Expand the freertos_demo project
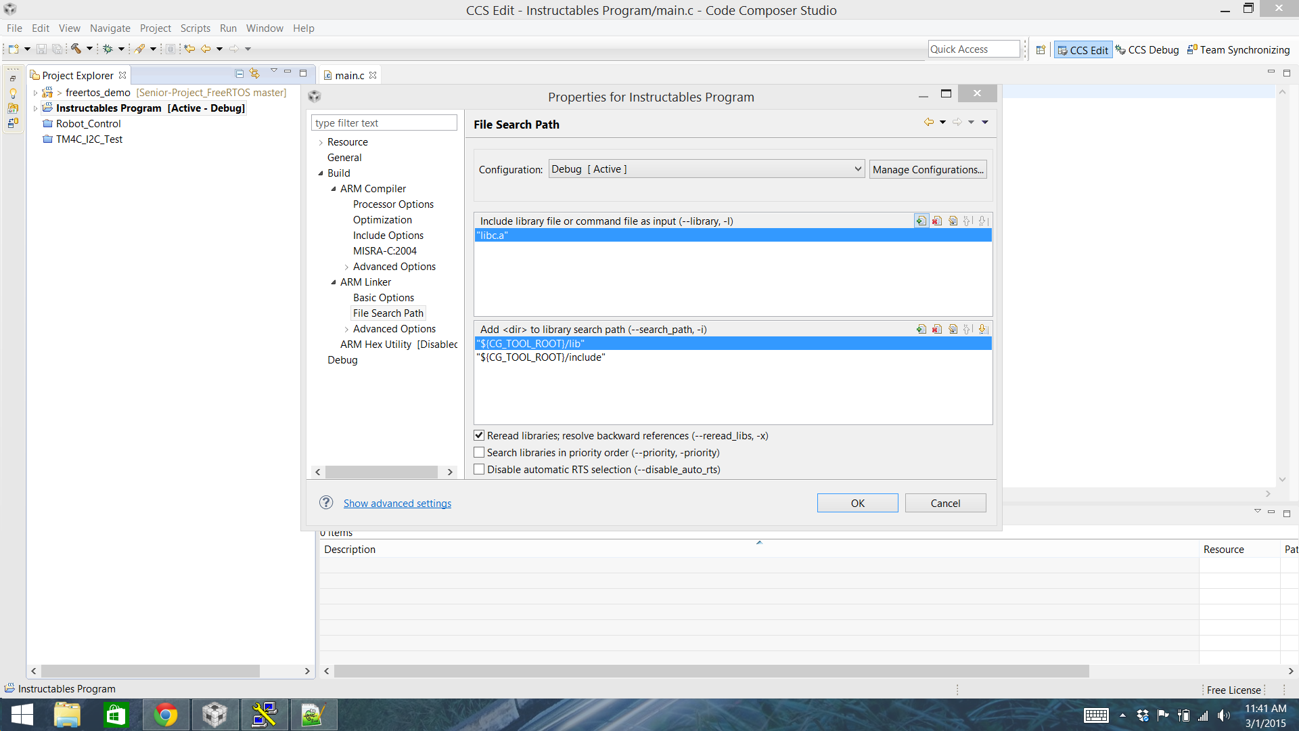This screenshot has width=1299, height=731. click(35, 93)
